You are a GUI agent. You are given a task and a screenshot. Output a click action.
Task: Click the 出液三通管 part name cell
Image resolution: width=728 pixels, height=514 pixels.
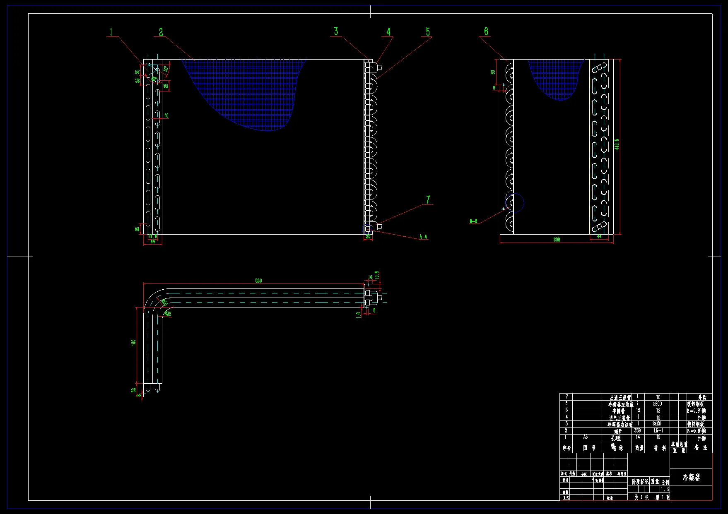[620, 397]
